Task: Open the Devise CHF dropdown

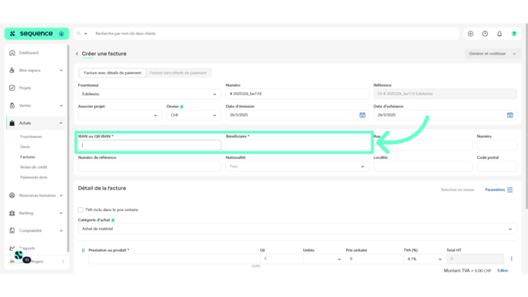Action: [193, 115]
